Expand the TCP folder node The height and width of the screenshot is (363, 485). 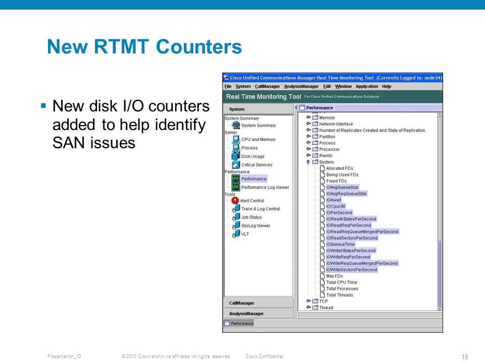308,301
